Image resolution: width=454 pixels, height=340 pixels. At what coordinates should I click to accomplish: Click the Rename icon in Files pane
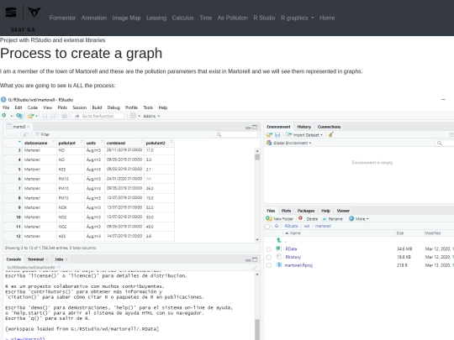325,219
